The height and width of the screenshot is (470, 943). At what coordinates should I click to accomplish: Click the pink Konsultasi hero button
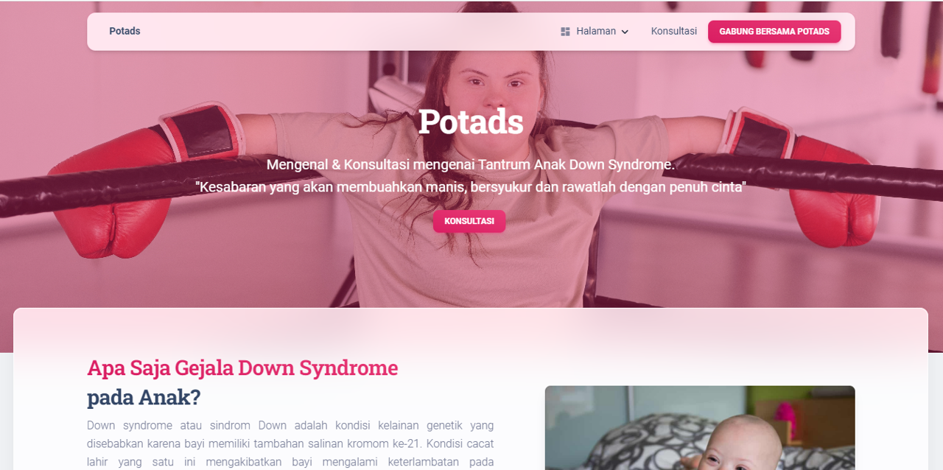point(469,221)
